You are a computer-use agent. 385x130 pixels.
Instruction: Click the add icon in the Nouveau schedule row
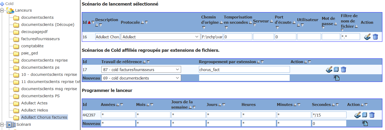365,123
